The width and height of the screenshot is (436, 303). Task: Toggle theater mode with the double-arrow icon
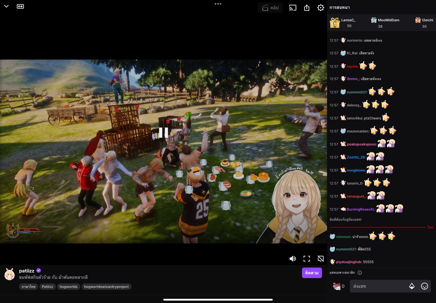point(20,7)
